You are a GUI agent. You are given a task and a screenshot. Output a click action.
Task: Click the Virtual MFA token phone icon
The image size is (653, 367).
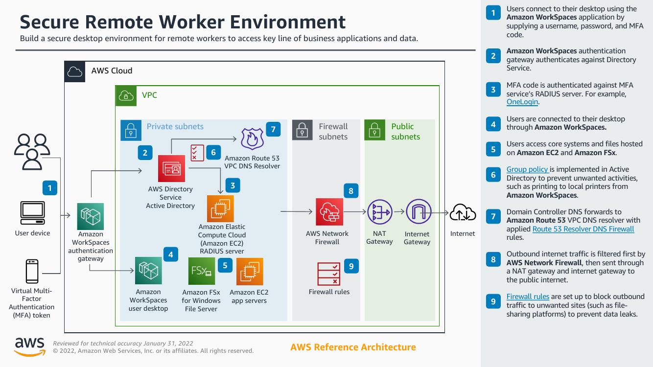(x=32, y=271)
